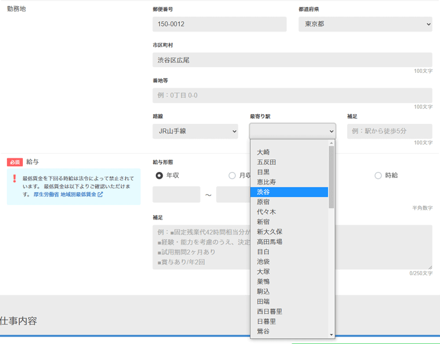Click the external link icon beside 地域別最低賃金
Screen dimensions: 440x344
[100, 194]
